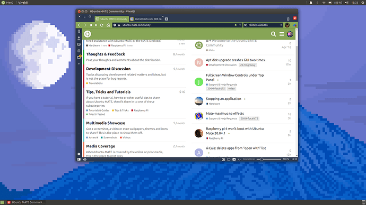
Task: Toggle page tiling in status bar
Action: [x=229, y=160]
